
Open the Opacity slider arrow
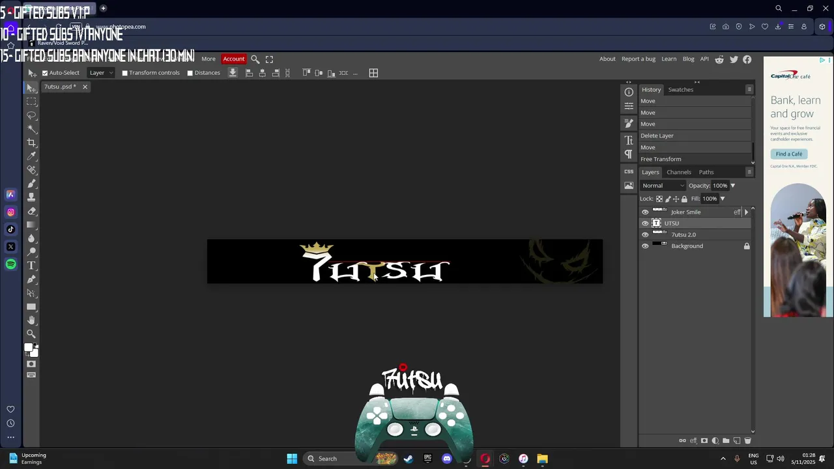[x=732, y=186]
